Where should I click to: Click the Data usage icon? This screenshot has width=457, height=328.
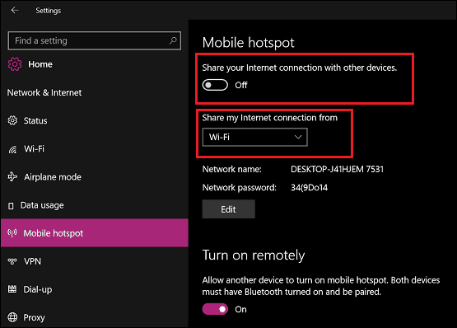pos(11,206)
